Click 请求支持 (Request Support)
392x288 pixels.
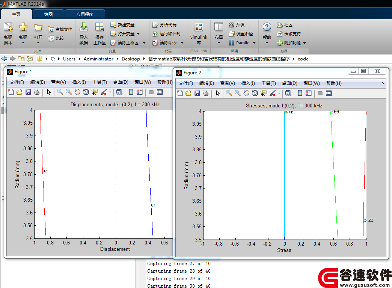tap(289, 34)
